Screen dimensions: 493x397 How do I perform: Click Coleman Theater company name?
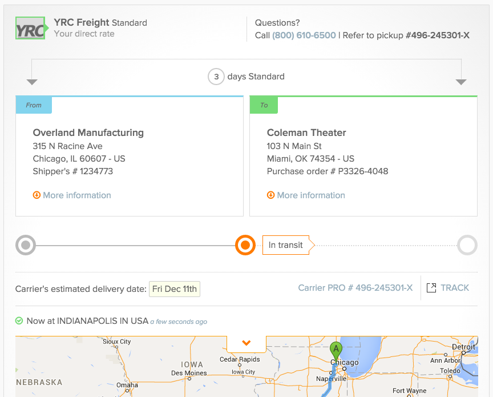(x=306, y=133)
